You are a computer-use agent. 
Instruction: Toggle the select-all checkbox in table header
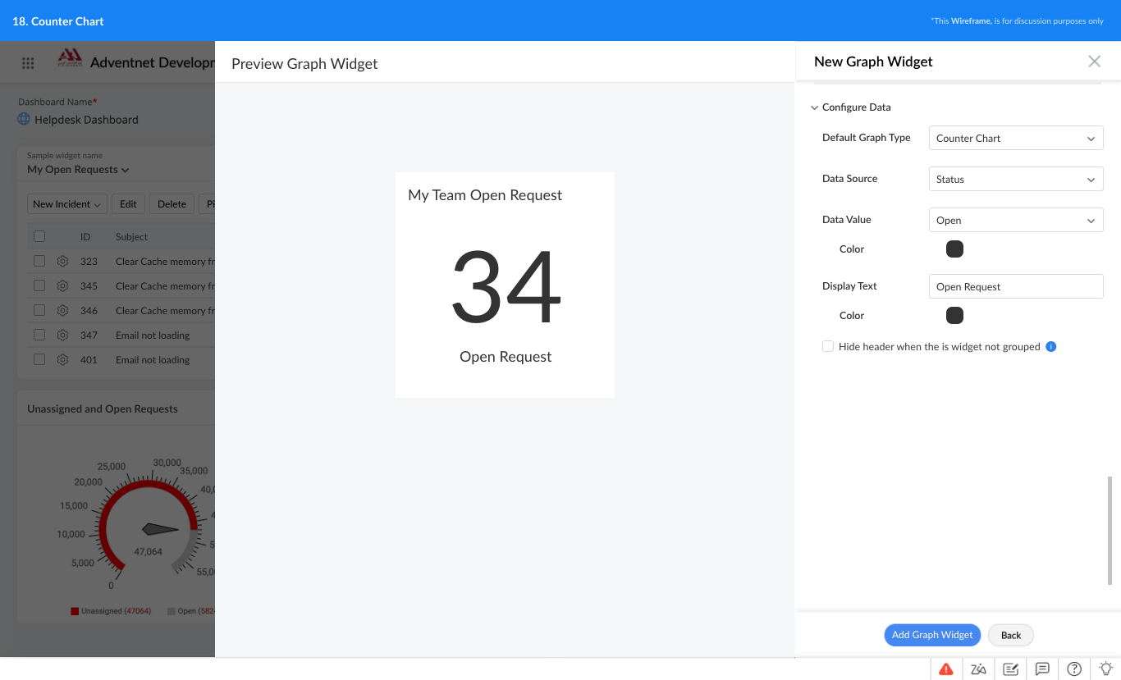click(x=39, y=236)
